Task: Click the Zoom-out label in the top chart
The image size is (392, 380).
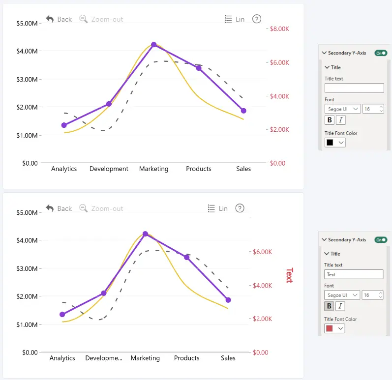Action: 107,19
